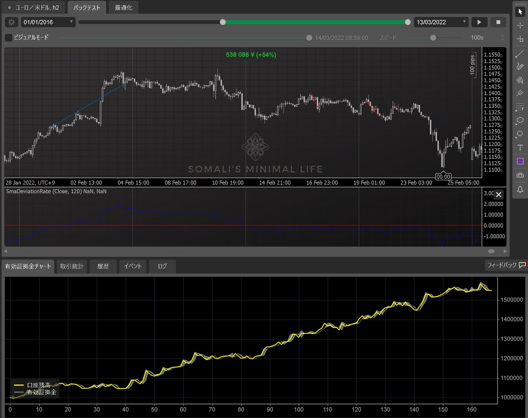
Task: Show the 有効証拠金チャート tab
Action: pyautogui.click(x=28, y=266)
